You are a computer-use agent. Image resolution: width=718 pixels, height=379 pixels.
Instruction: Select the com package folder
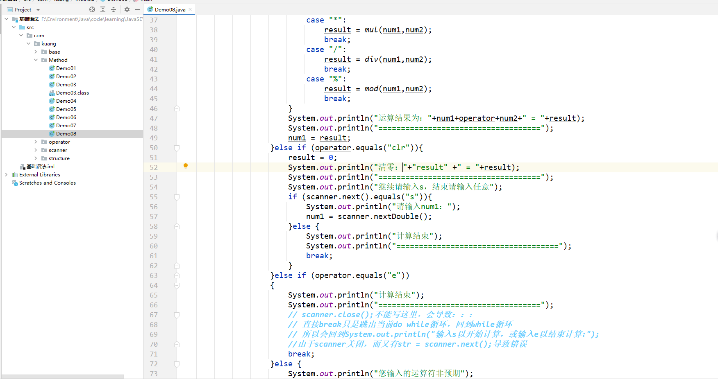click(x=39, y=36)
